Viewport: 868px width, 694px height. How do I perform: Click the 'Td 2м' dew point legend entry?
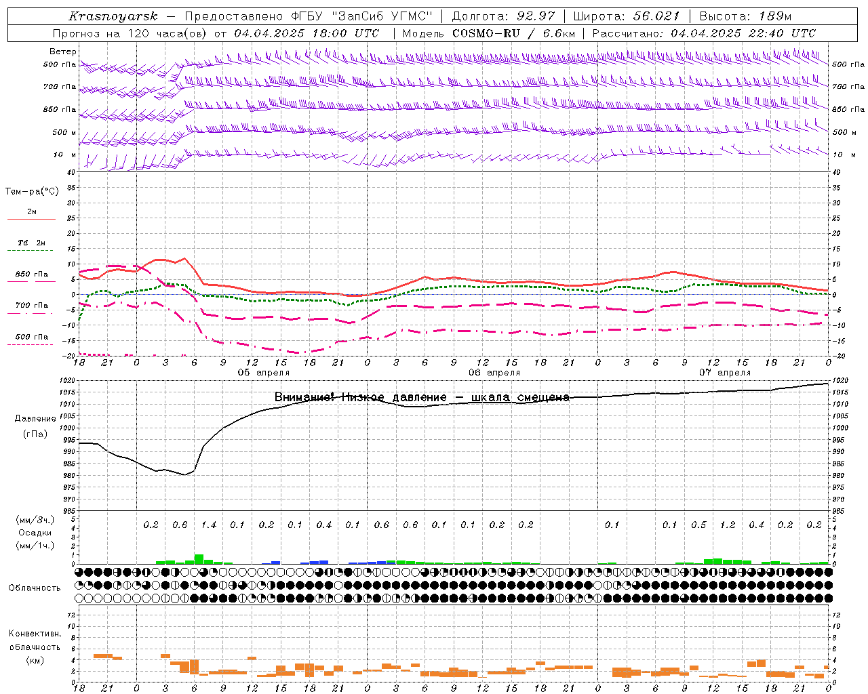tap(32, 243)
